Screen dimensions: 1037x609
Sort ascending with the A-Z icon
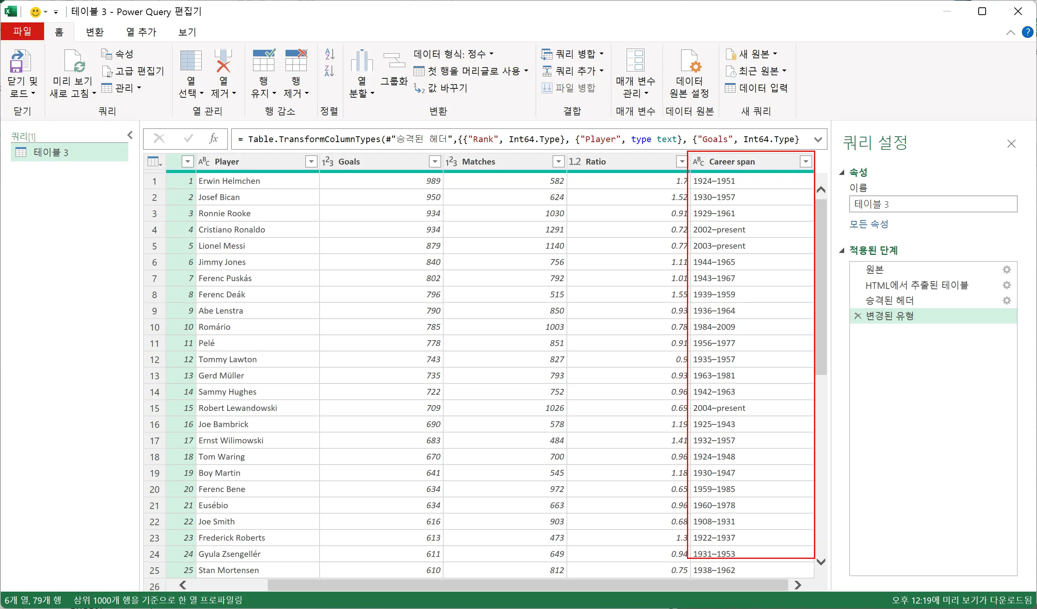tap(330, 54)
